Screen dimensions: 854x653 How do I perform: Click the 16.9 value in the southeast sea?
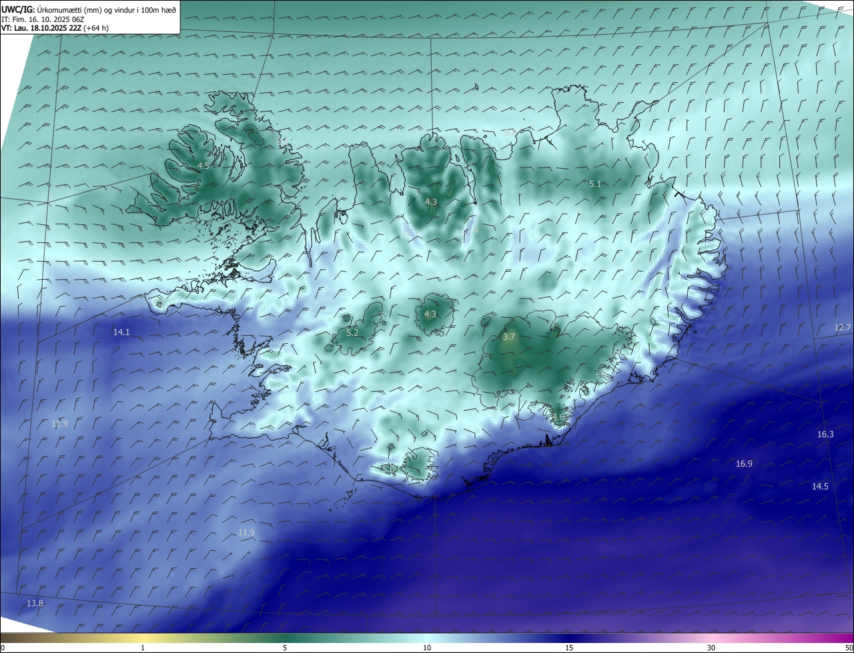click(x=744, y=463)
